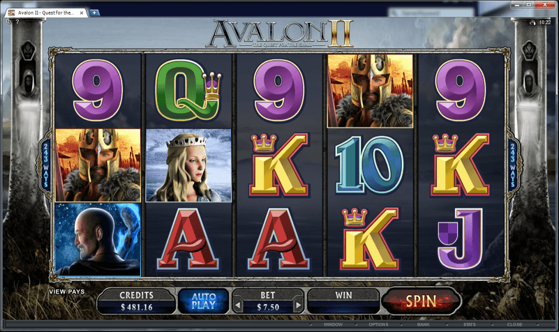Viewport: 559px width, 332px height.
Task: Start Auto Play mode
Action: point(203,301)
